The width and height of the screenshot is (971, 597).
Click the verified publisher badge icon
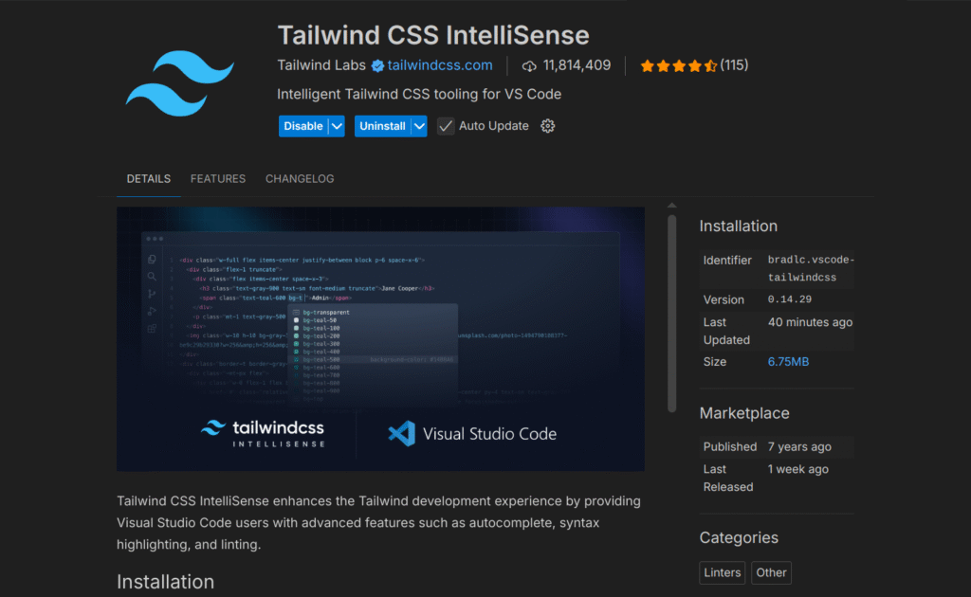(377, 65)
